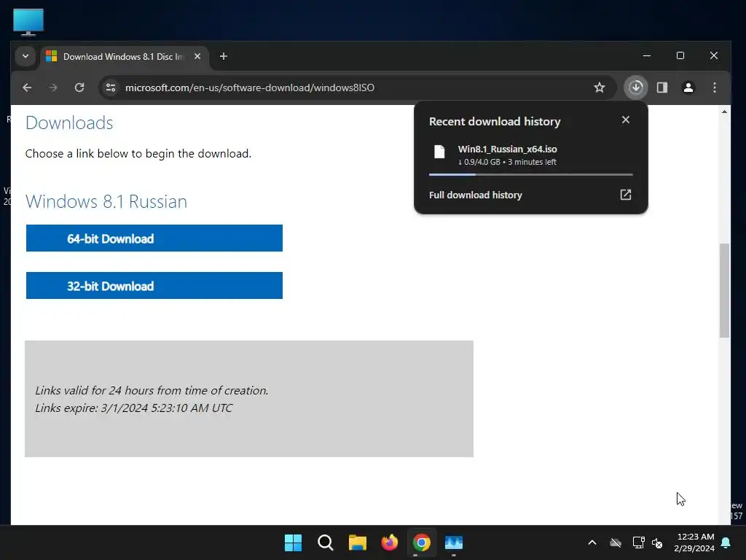The width and height of the screenshot is (746, 560).
Task: Launch Firefox from the taskbar
Action: click(390, 542)
